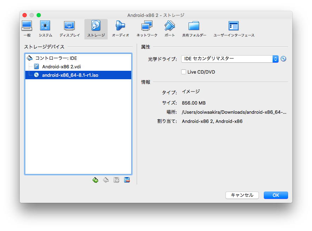The width and height of the screenshot is (312, 231).
Task: Click the キャンセル button
Action: point(242,195)
